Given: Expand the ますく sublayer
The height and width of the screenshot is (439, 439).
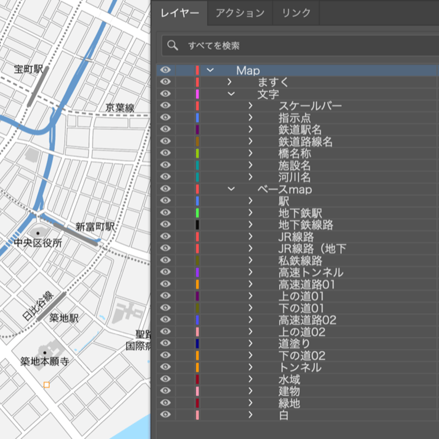Looking at the screenshot, I should (230, 82).
